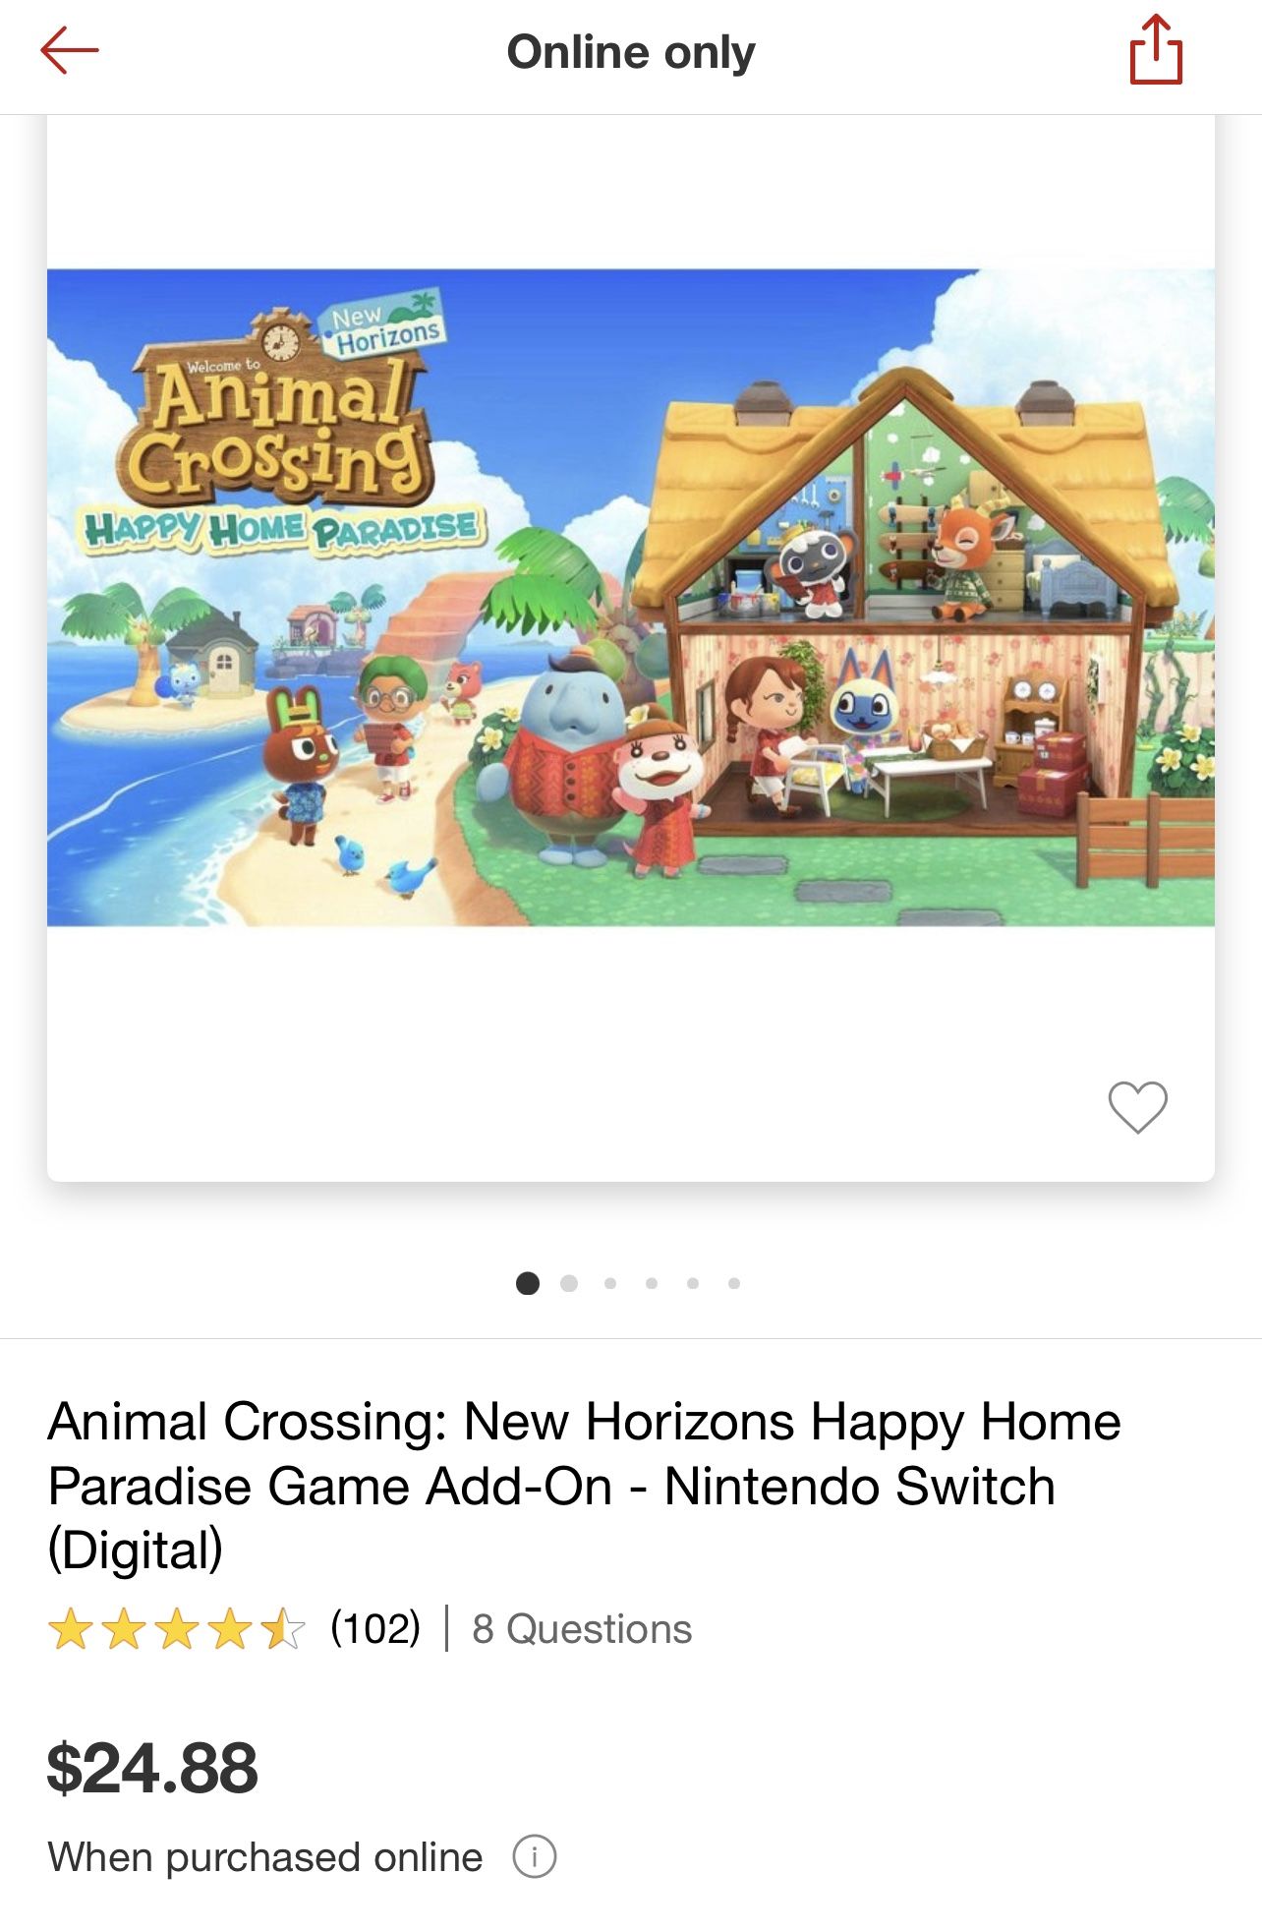
Task: Go to the third image dot
Action: point(610,1283)
